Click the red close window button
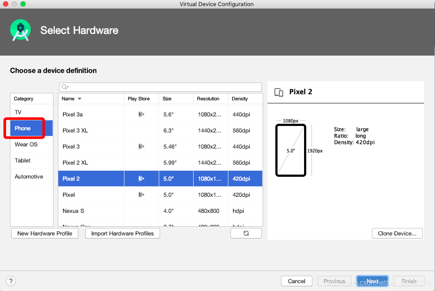The width and height of the screenshot is (435, 291). (6, 4)
